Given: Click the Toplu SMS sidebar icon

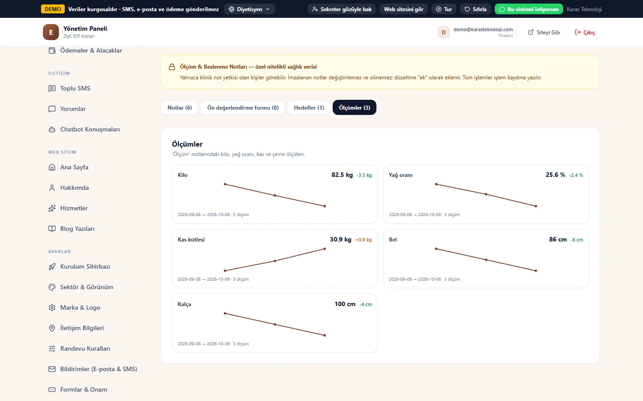Looking at the screenshot, I should coord(52,88).
